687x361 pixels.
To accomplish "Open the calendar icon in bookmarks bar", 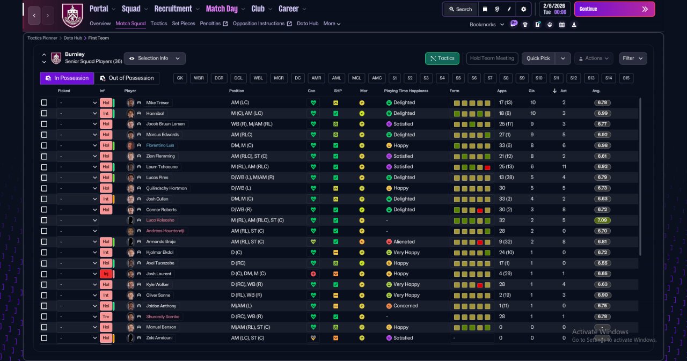I will 562,24.
